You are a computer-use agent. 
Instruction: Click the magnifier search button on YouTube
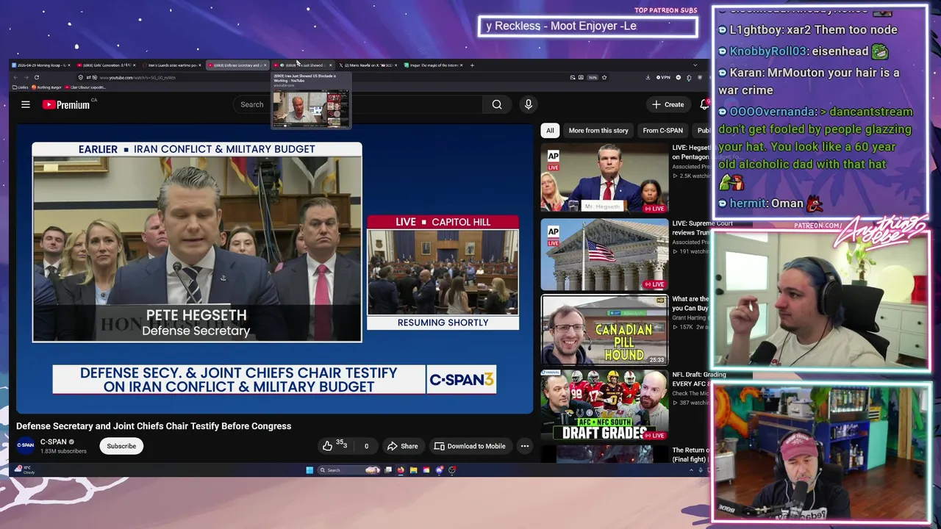coord(497,104)
